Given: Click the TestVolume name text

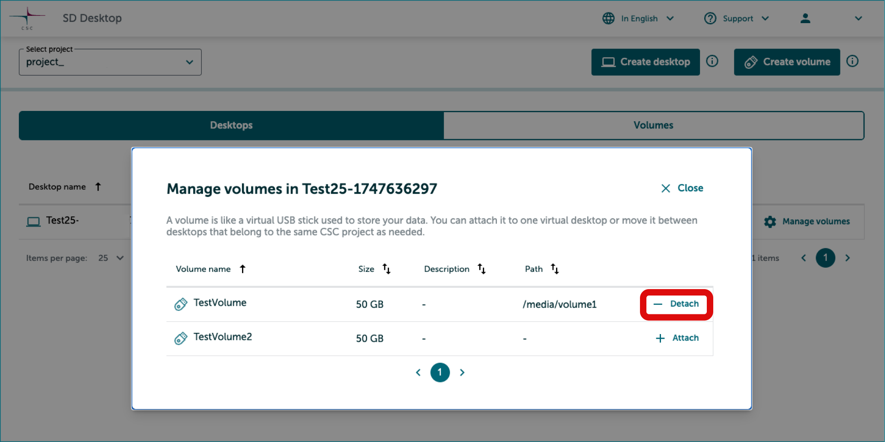Looking at the screenshot, I should tap(220, 303).
